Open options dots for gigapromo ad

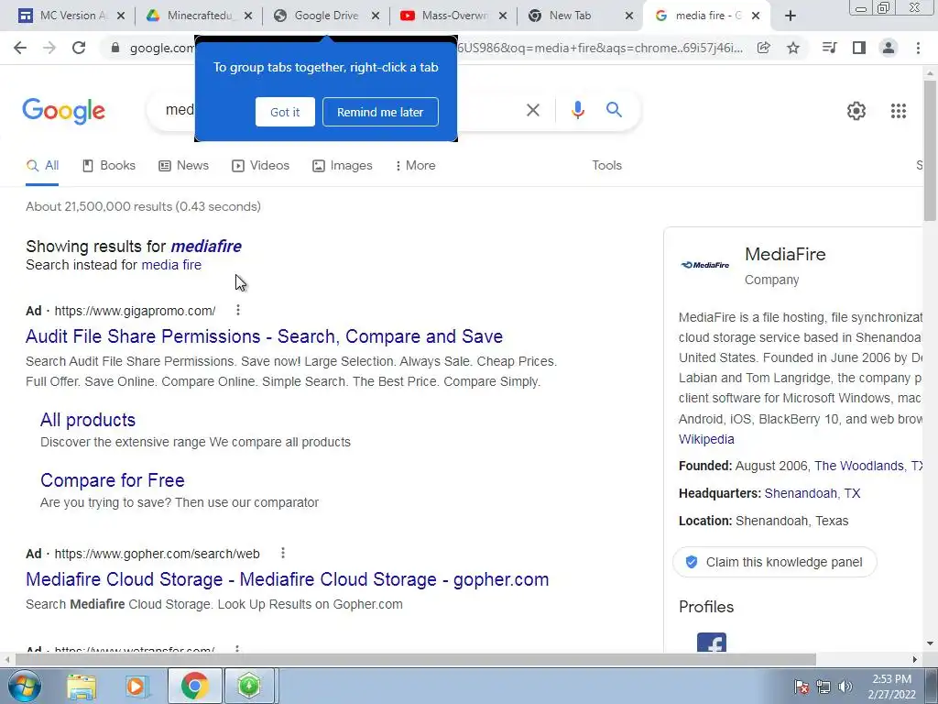click(238, 310)
